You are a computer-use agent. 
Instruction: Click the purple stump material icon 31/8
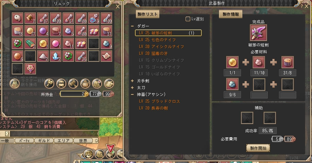pyautogui.click(x=287, y=62)
